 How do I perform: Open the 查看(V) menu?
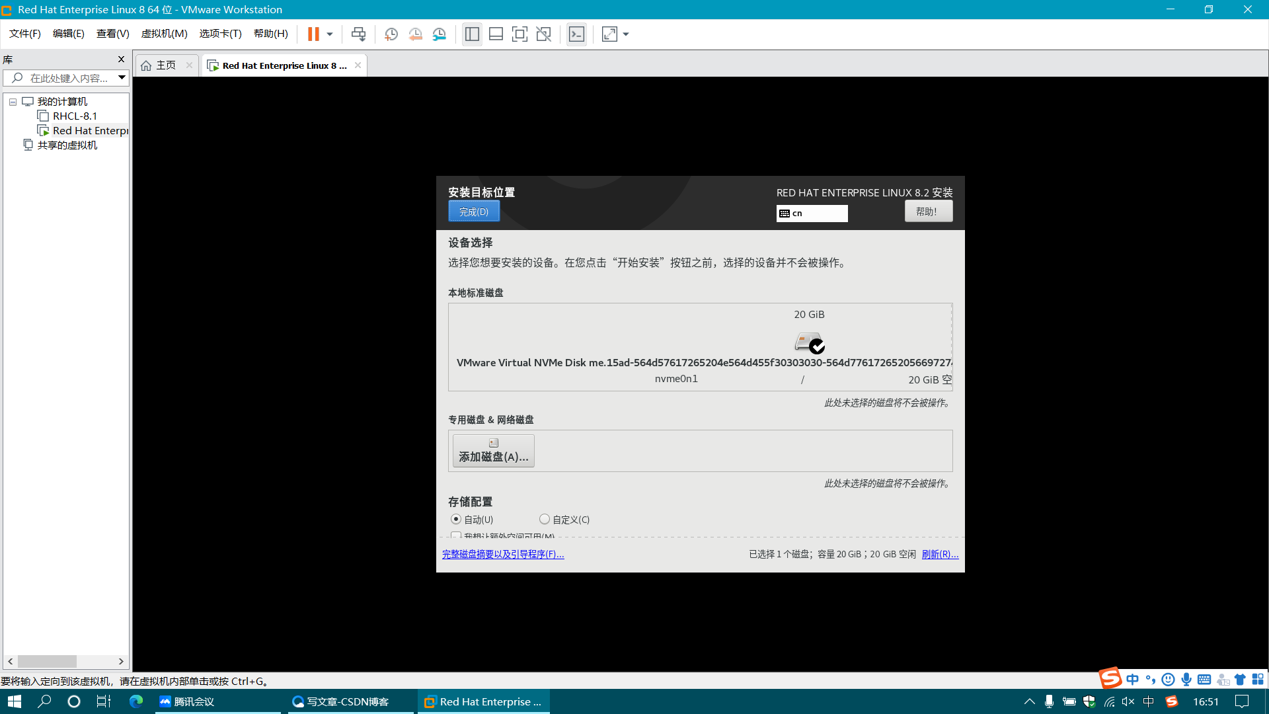113,34
